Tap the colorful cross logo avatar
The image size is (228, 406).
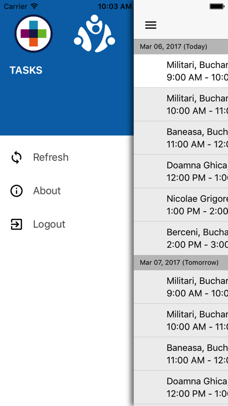pyautogui.click(x=33, y=33)
